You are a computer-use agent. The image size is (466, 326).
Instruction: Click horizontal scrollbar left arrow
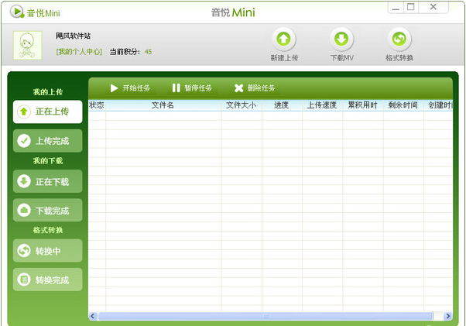pos(92,316)
